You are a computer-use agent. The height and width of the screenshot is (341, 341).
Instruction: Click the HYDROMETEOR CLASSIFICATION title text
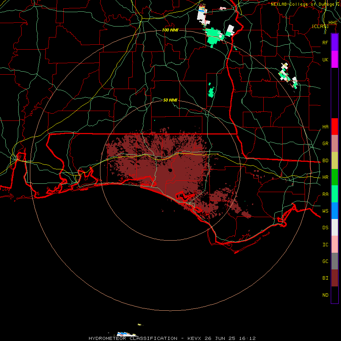click(133, 338)
